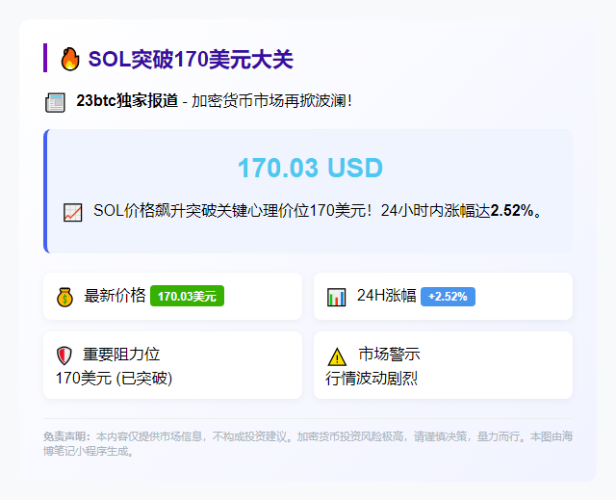Click the blue +2.52% change badge

(x=448, y=297)
